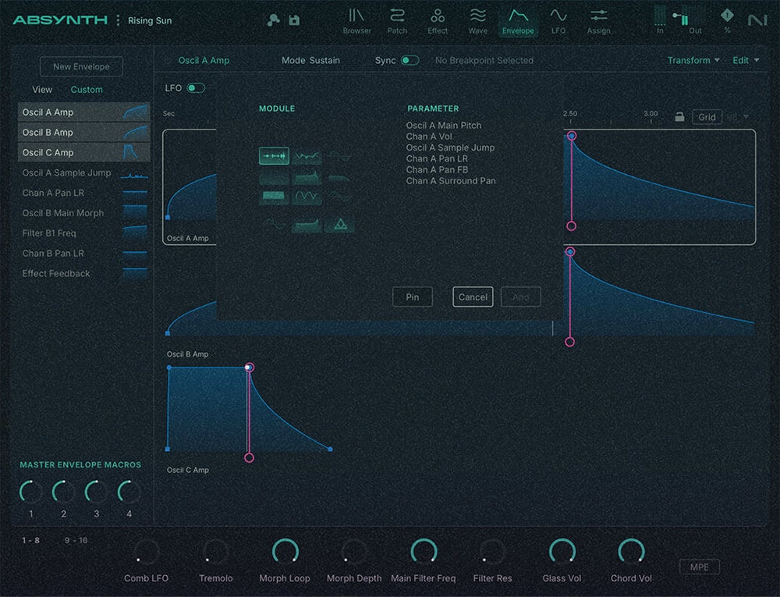Select the triangle module icon in dialog

click(339, 225)
